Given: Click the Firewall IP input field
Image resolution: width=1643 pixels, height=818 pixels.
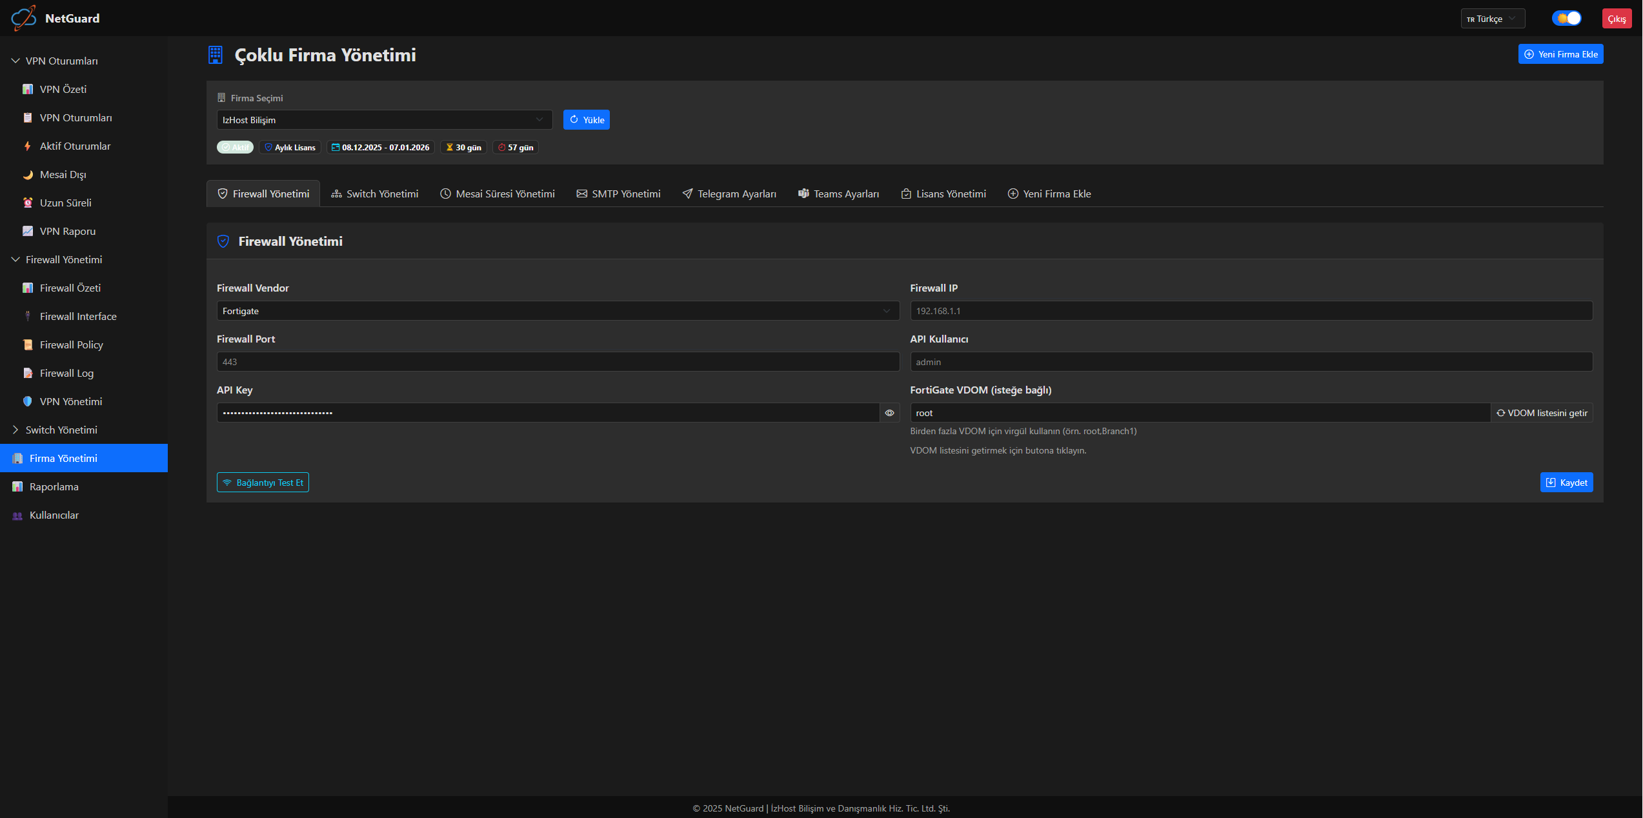Looking at the screenshot, I should point(1251,311).
